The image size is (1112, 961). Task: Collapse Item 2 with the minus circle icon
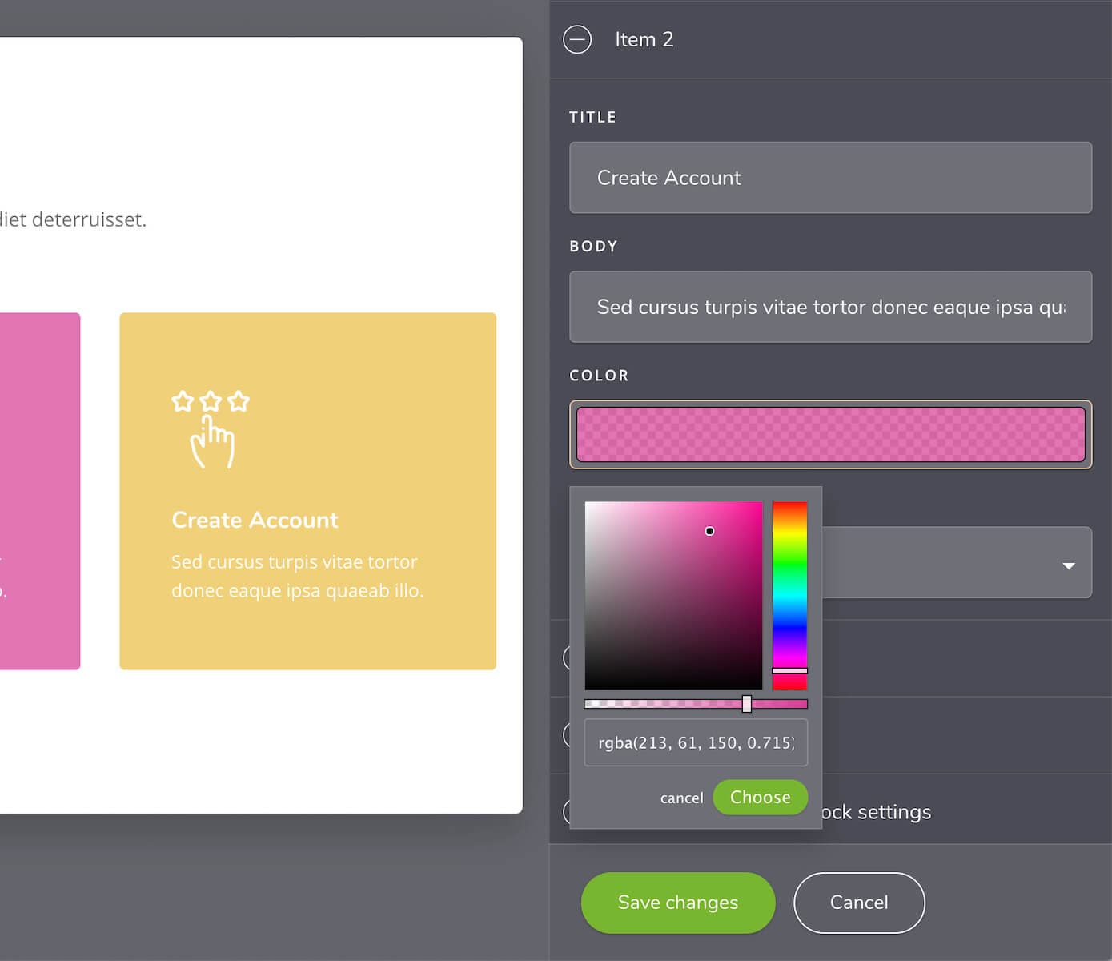(577, 39)
